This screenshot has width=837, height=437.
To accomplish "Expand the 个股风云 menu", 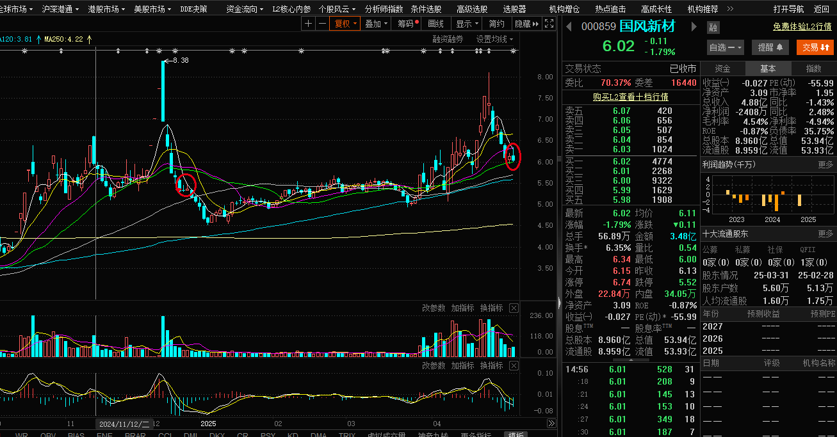I will pyautogui.click(x=338, y=9).
